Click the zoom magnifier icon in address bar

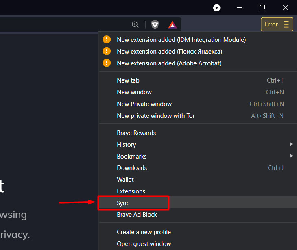(135, 25)
